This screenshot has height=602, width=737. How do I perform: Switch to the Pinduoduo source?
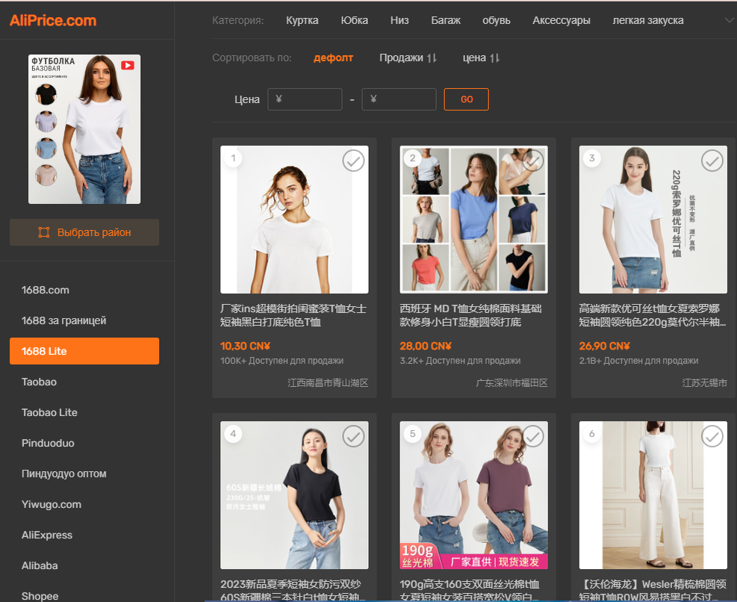[x=48, y=443]
